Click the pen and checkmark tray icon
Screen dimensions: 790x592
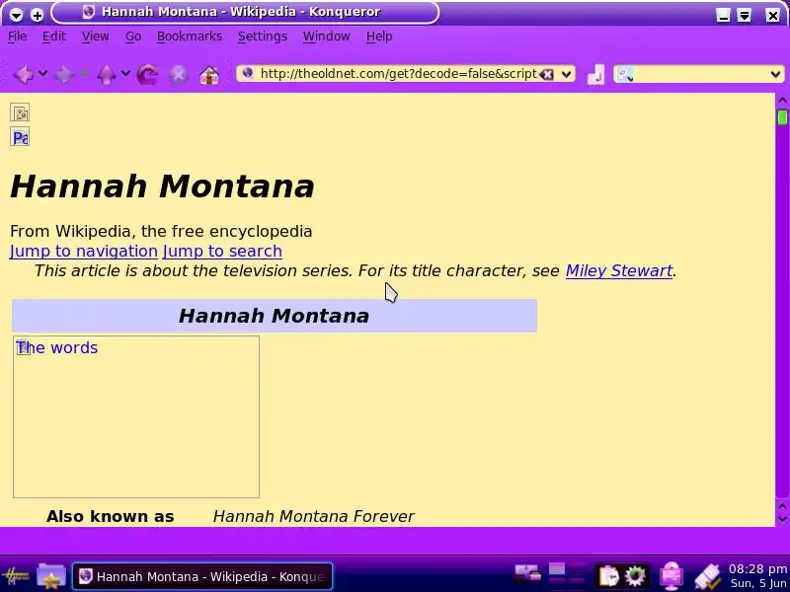coord(707,576)
